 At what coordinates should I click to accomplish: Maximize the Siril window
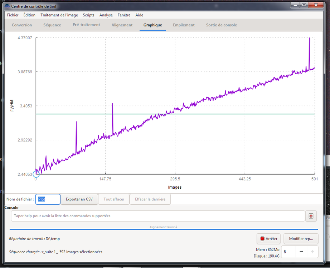point(304,5)
